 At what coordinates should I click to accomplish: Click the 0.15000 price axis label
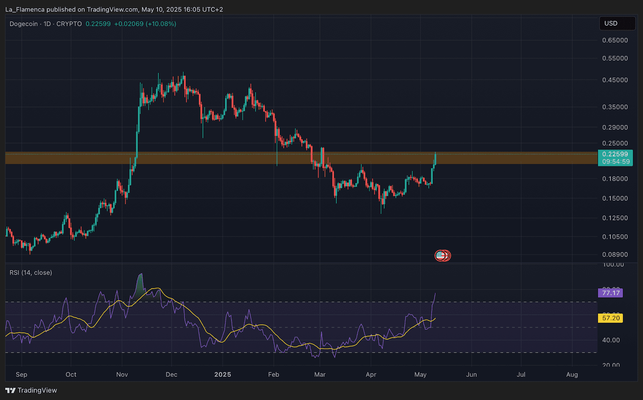[615, 199]
